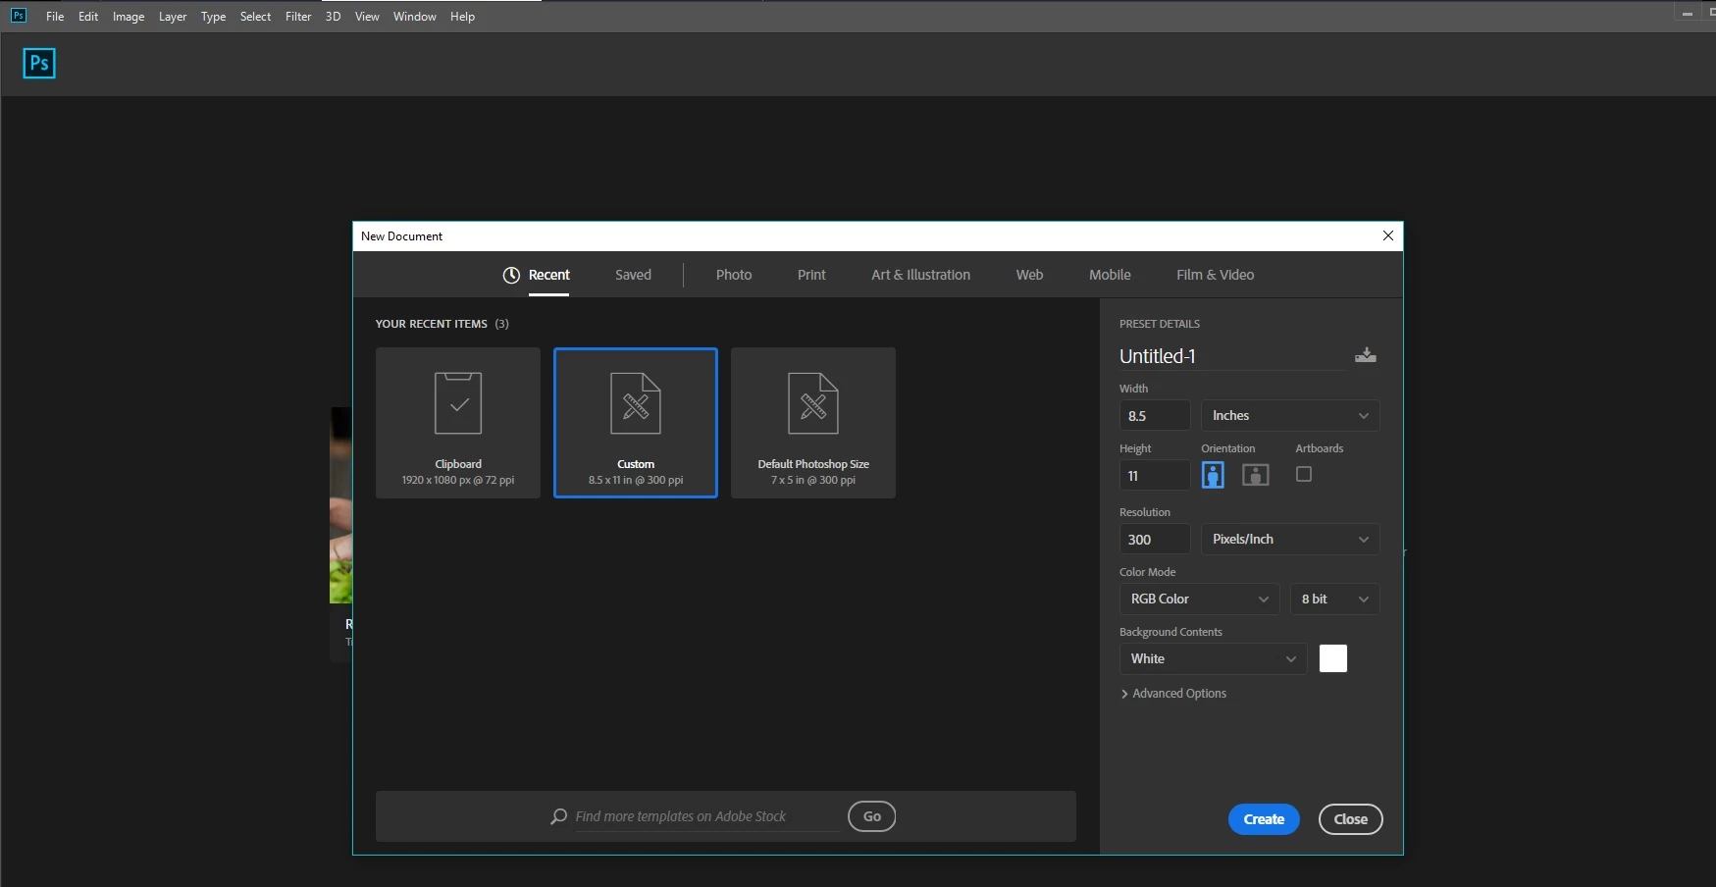Open the Type menu

click(x=213, y=17)
